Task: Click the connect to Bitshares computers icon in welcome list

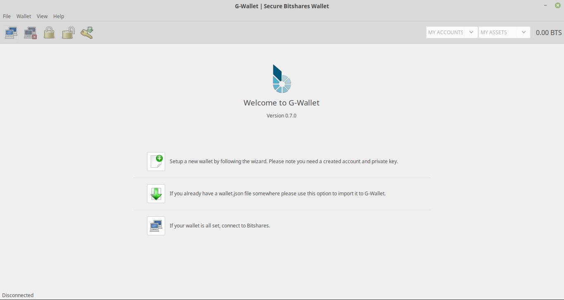Action: click(156, 226)
